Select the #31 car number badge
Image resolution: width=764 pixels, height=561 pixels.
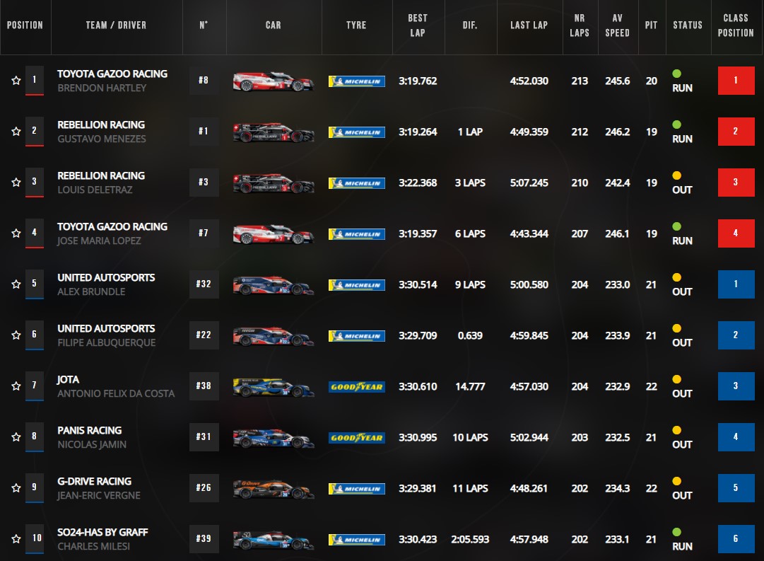pyautogui.click(x=204, y=436)
